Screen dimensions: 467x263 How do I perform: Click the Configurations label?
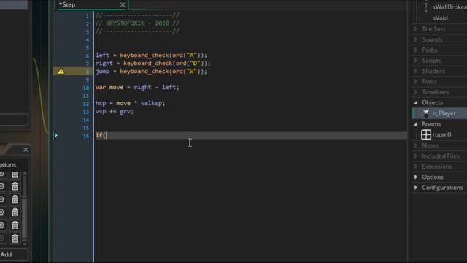pyautogui.click(x=442, y=188)
